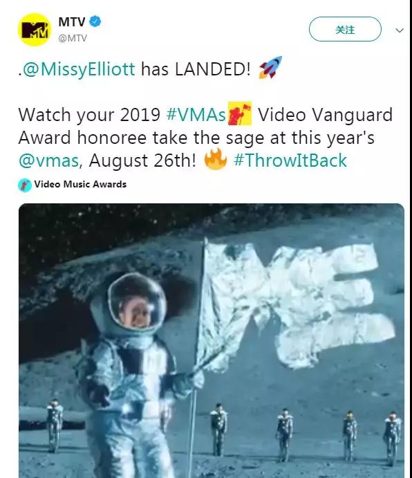
Task: Click the astronaut's helmet in the image
Action: point(137,302)
